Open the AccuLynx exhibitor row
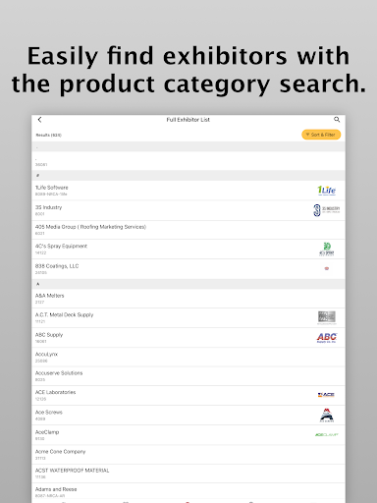377x503 pixels. pyautogui.click(x=188, y=357)
